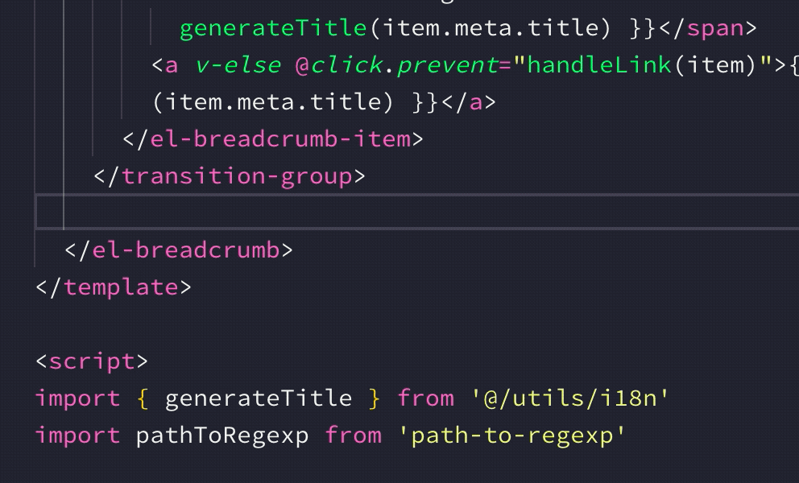Click the opening anchor tag name

click(172, 66)
